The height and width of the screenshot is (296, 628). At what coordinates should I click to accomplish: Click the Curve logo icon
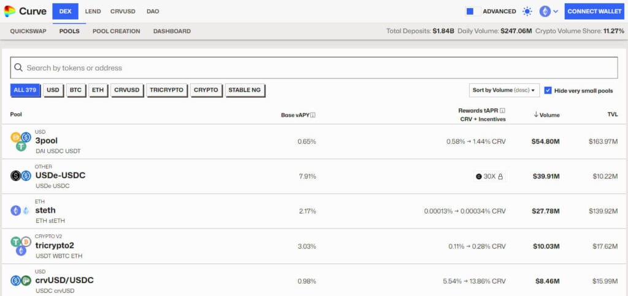(10, 11)
